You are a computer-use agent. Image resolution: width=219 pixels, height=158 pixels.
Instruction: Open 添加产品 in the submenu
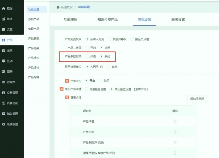(34, 19)
